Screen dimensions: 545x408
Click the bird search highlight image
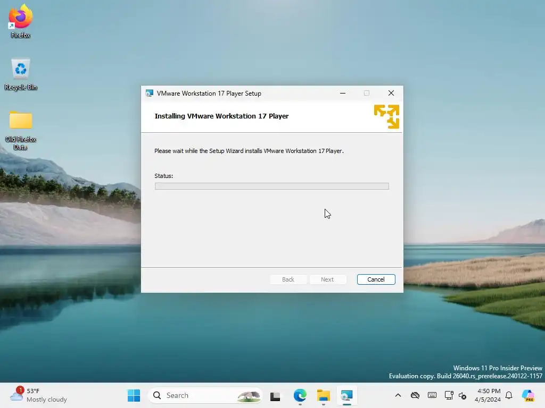[x=249, y=395]
